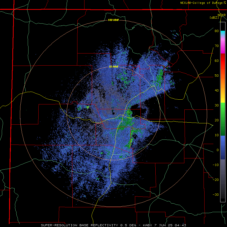Click the [dBZ] unit label
Screen dimensions: 227x227
click(214, 17)
